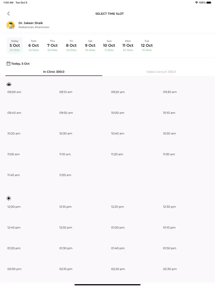Viewport: 215px width, 287px height.
Task: Pick 01:10 pm appointment
Action: coord(169,228)
